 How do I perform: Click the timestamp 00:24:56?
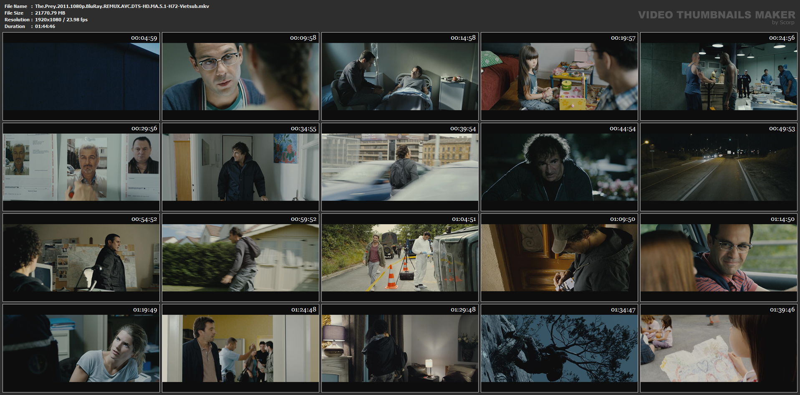[x=782, y=38]
